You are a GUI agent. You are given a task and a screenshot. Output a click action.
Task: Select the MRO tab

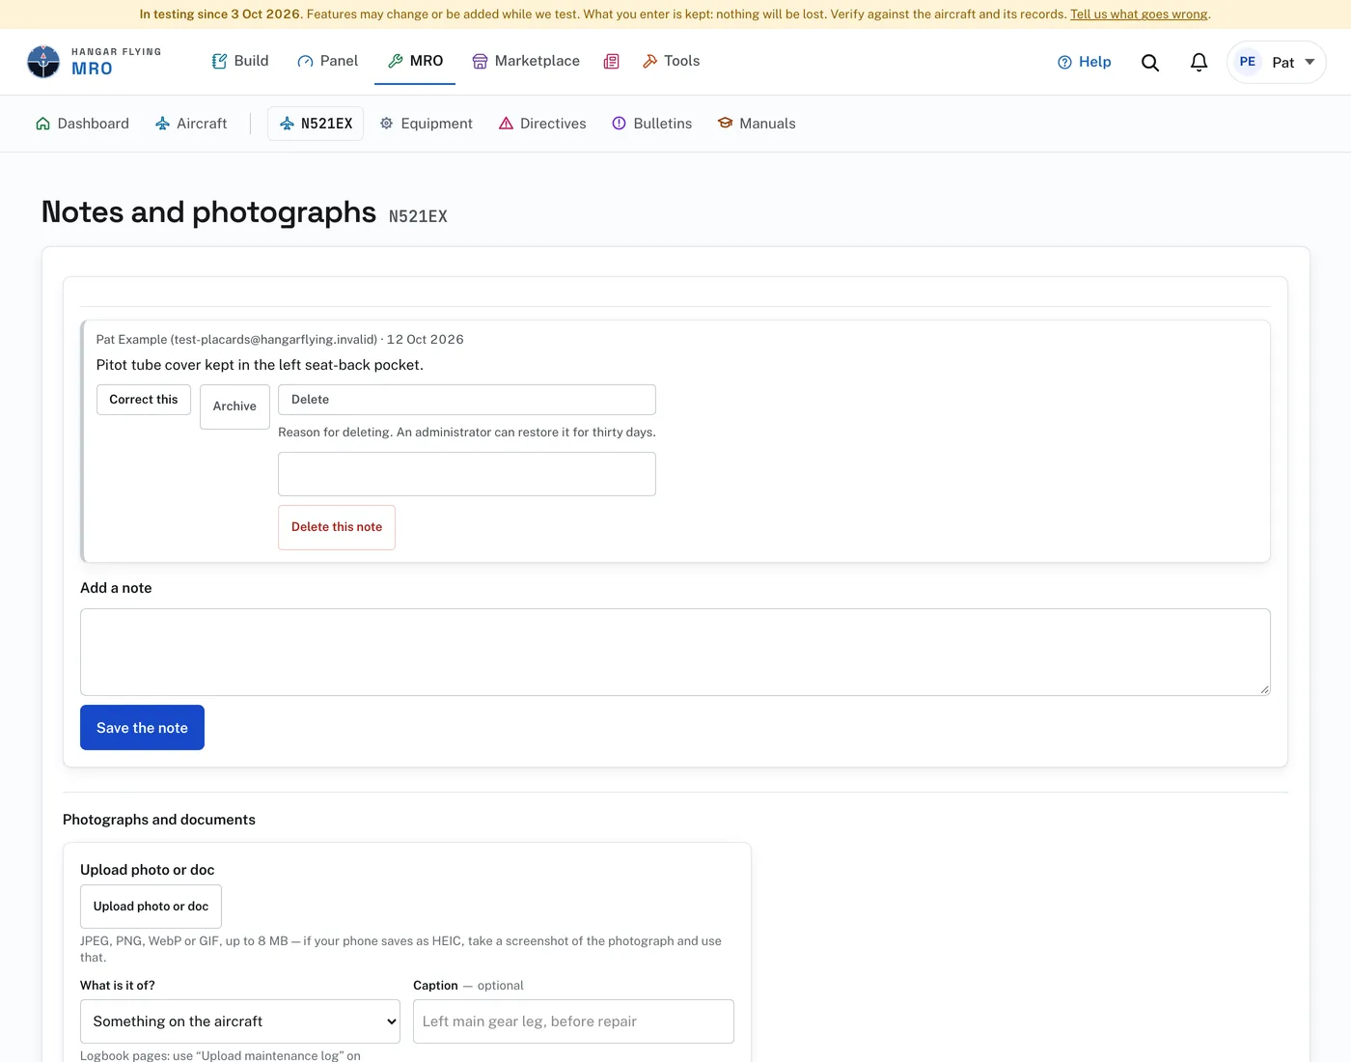click(415, 61)
